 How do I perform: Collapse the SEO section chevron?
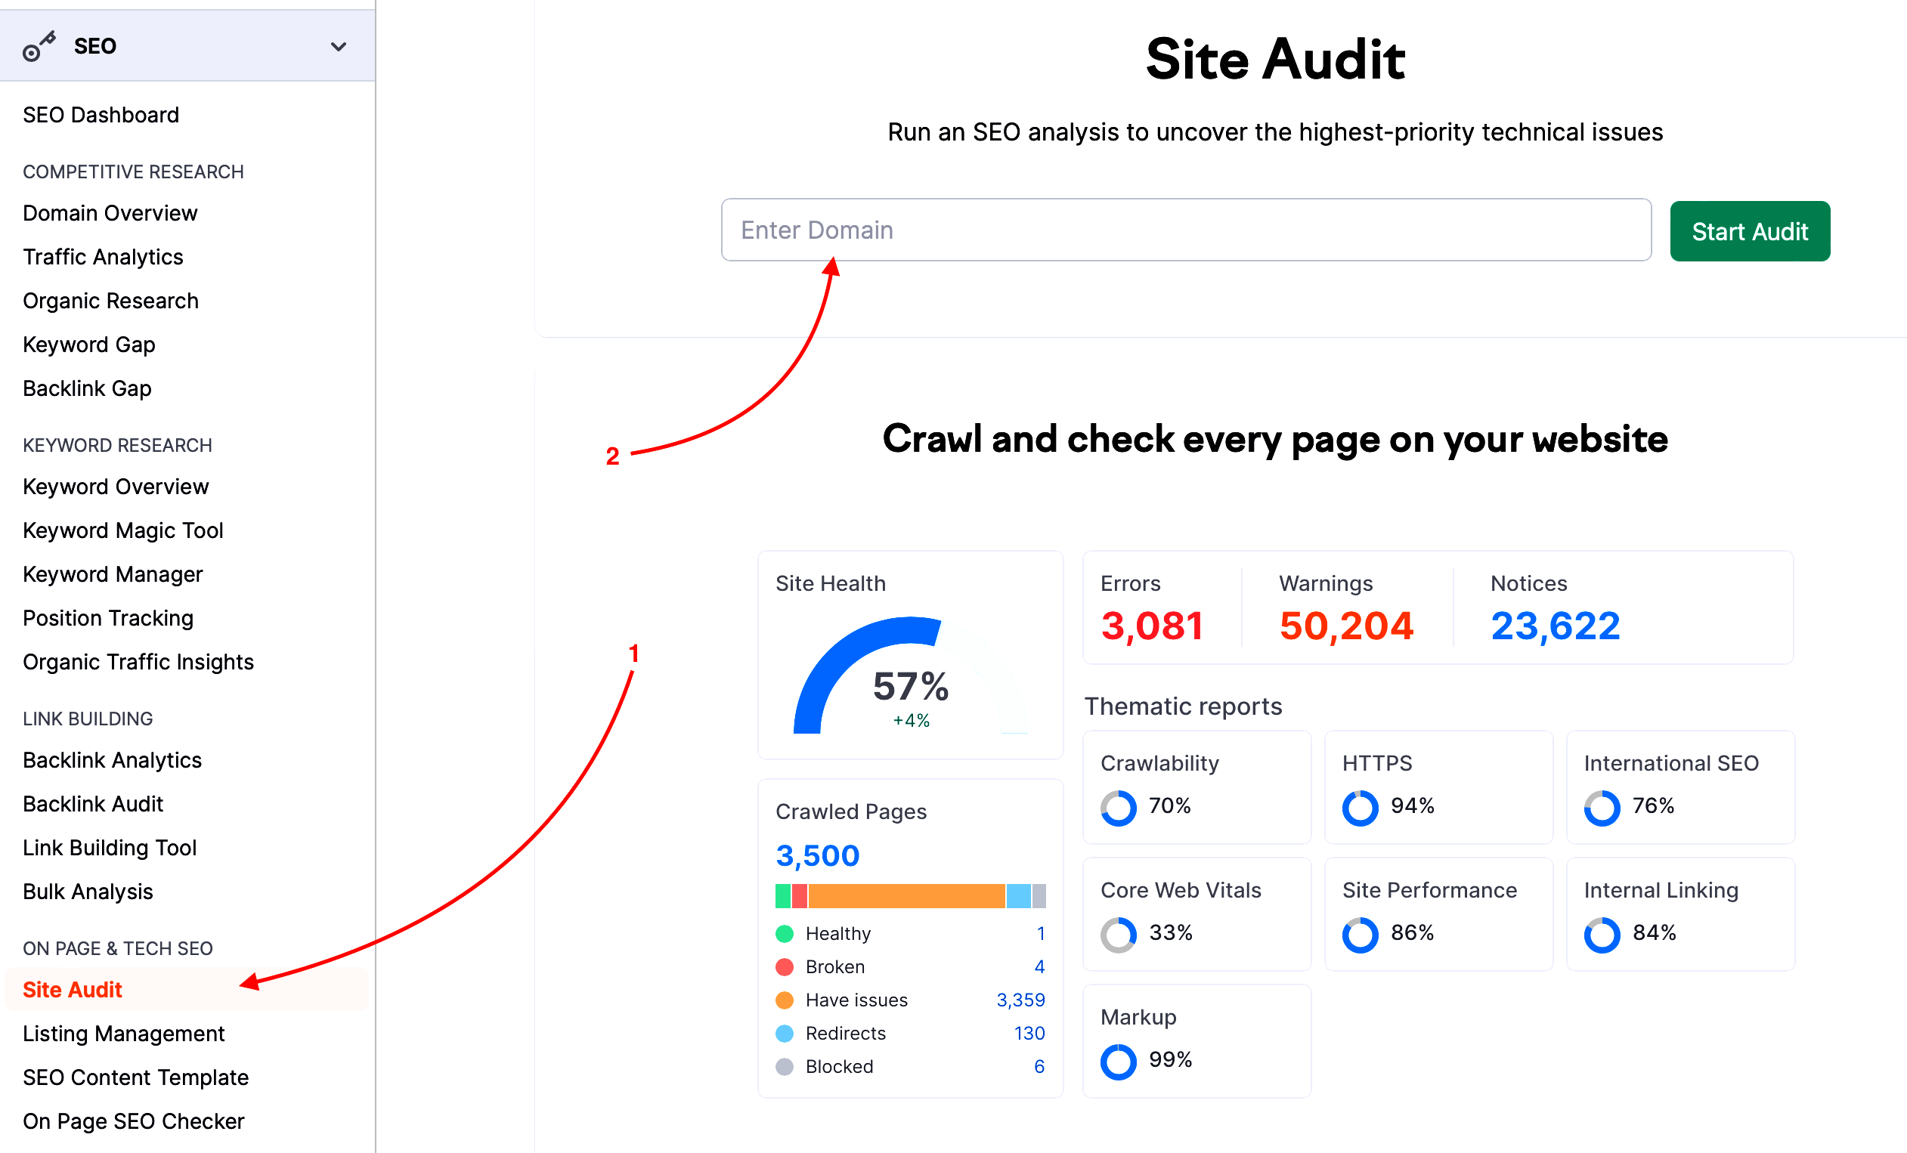pos(338,46)
